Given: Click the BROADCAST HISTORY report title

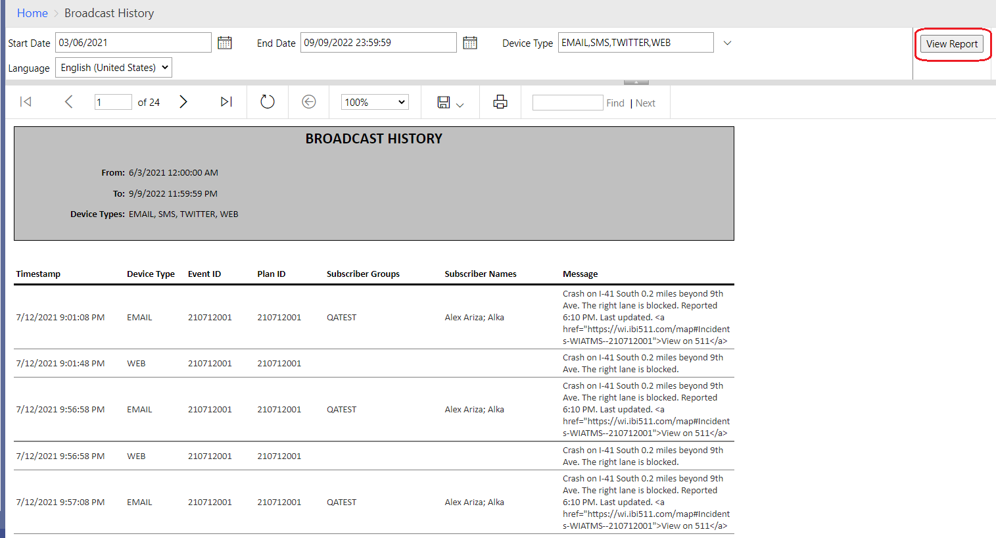Looking at the screenshot, I should click(374, 139).
